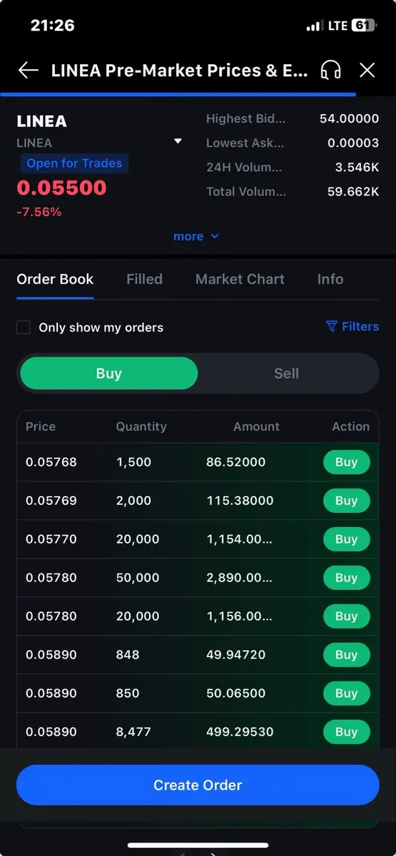This screenshot has height=856, width=396.
Task: Toggle Only show my orders checkbox
Action: [24, 327]
